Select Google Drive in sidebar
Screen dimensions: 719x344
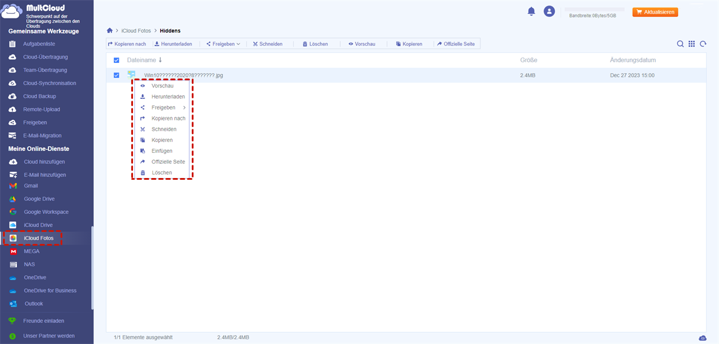[39, 199]
